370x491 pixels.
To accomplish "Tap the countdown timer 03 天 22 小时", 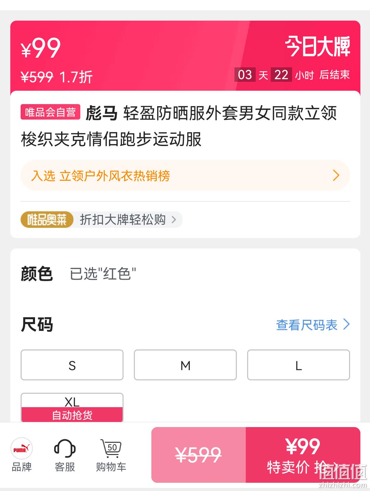I will click(x=274, y=75).
